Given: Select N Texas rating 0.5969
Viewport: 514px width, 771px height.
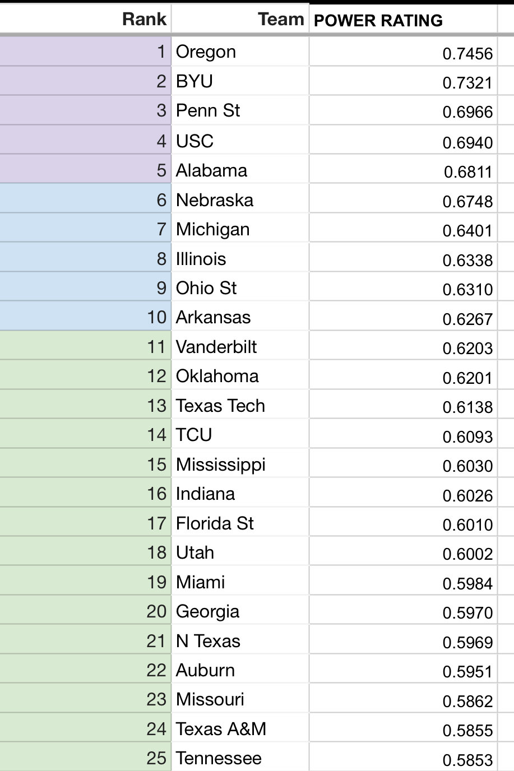Looking at the screenshot, I should pos(403,640).
